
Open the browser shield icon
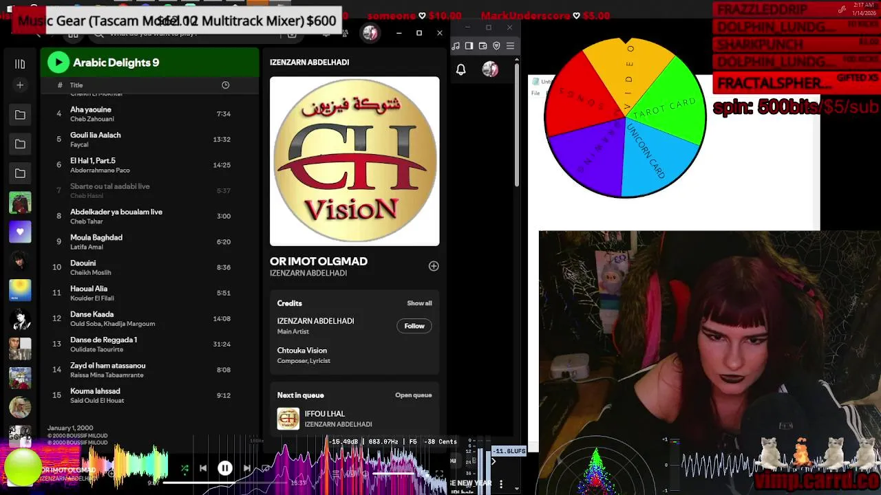coord(496,46)
